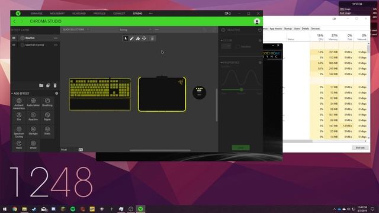This screenshot has width=379, height=213.
Task: Switch to Details tab in Task Manager
Action: coord(306,28)
